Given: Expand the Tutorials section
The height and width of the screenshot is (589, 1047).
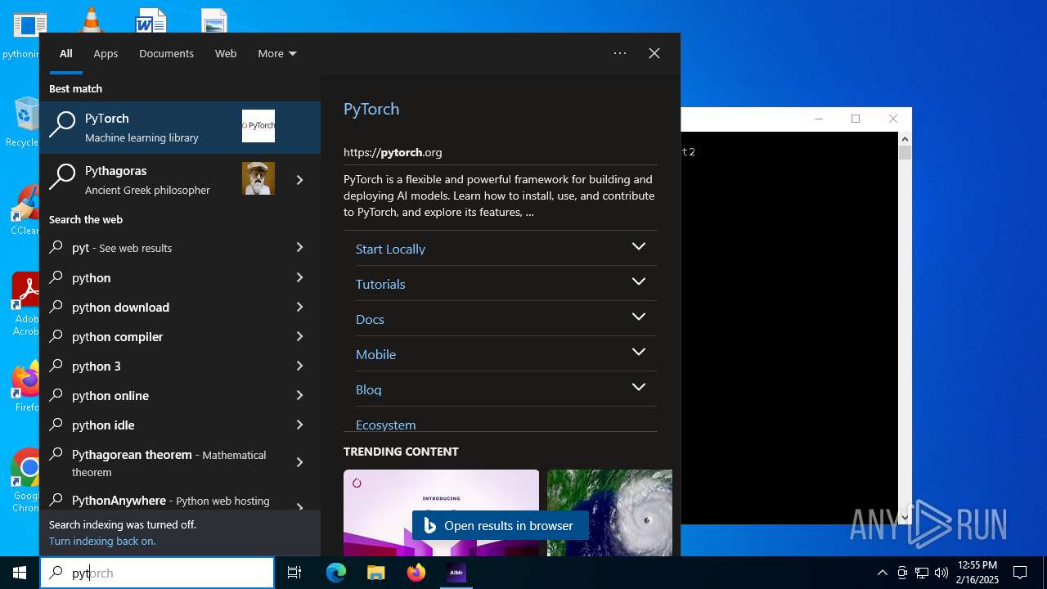Looking at the screenshot, I should click(639, 282).
